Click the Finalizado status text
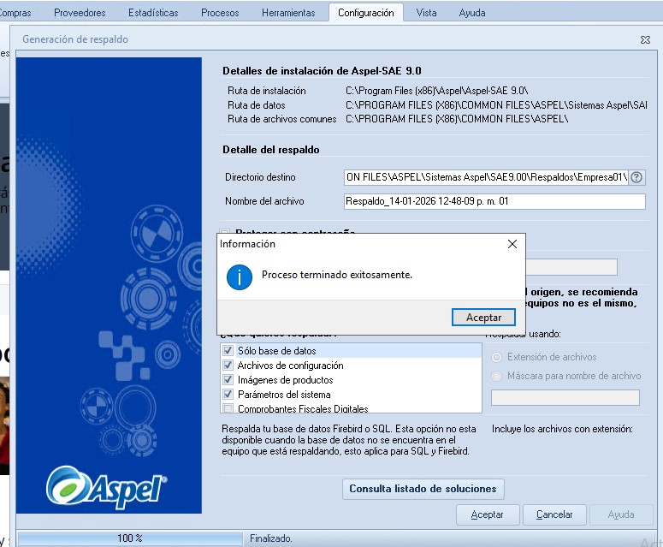663x547 pixels. 270,538
